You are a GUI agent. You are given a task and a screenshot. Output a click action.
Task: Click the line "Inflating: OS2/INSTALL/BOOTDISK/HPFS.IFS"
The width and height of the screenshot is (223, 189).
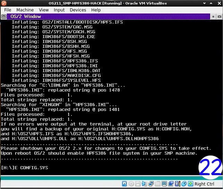click(67, 22)
